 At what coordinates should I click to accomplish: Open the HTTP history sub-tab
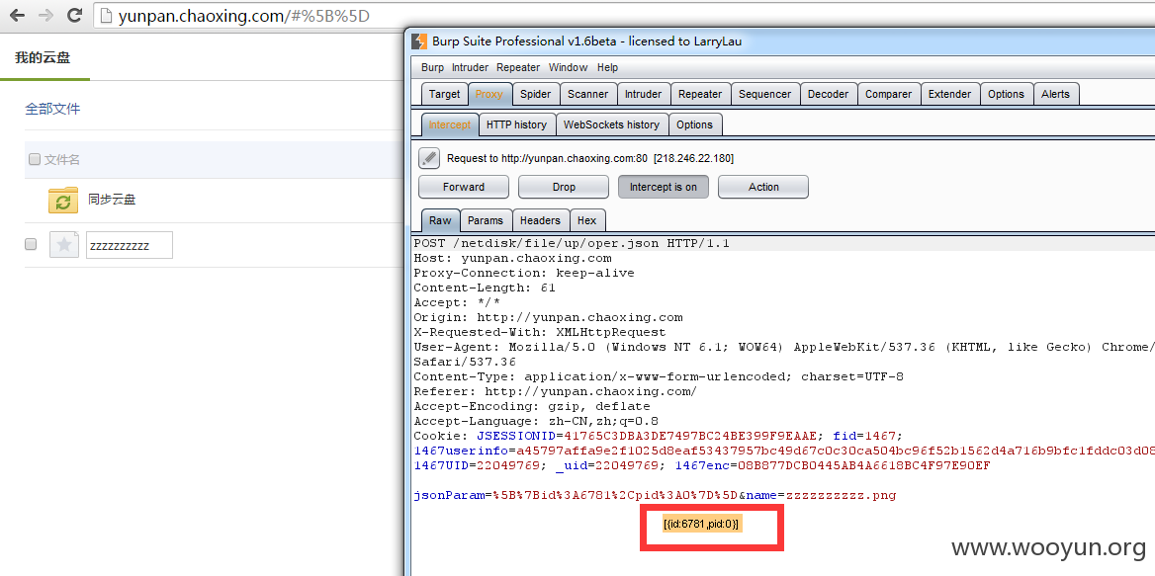coord(516,125)
